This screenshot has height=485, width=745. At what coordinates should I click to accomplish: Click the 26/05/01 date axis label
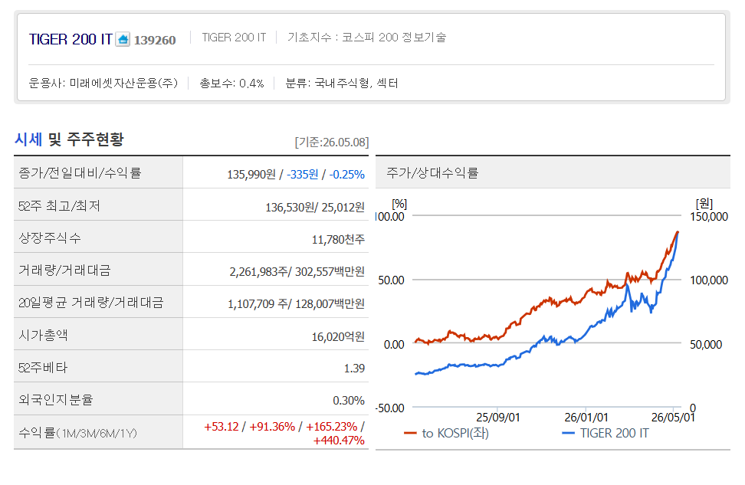[x=673, y=418]
